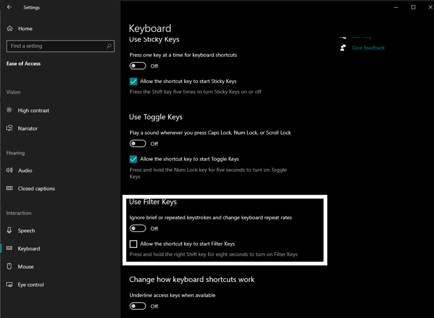Click the Give feedback link

368,48
